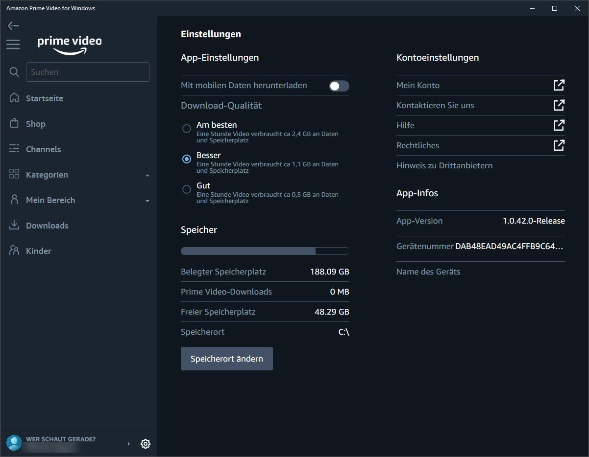Select the Am besten quality option
This screenshot has width=589, height=457.
(x=186, y=129)
